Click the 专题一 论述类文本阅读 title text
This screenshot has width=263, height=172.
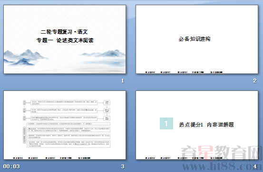point(65,40)
